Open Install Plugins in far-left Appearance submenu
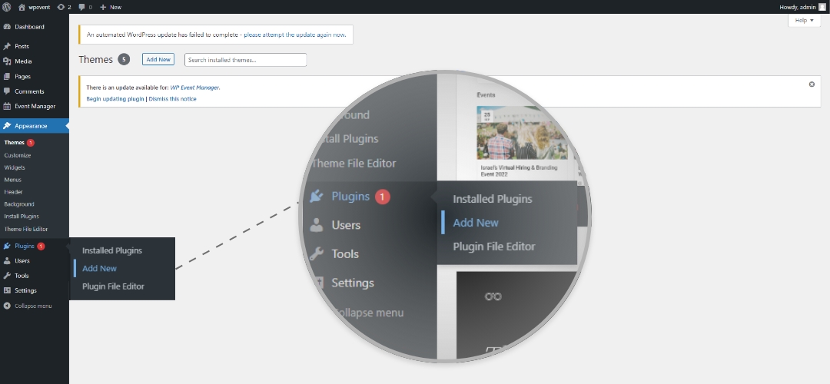Image resolution: width=830 pixels, height=384 pixels. click(22, 217)
